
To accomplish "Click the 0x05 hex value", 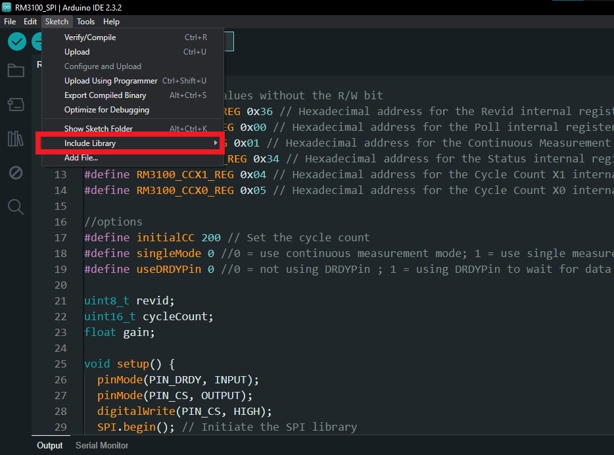I will click(253, 190).
